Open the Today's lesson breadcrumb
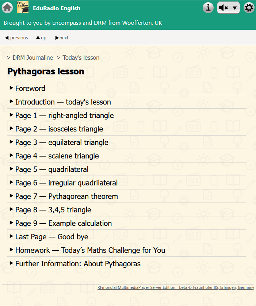 81,58
